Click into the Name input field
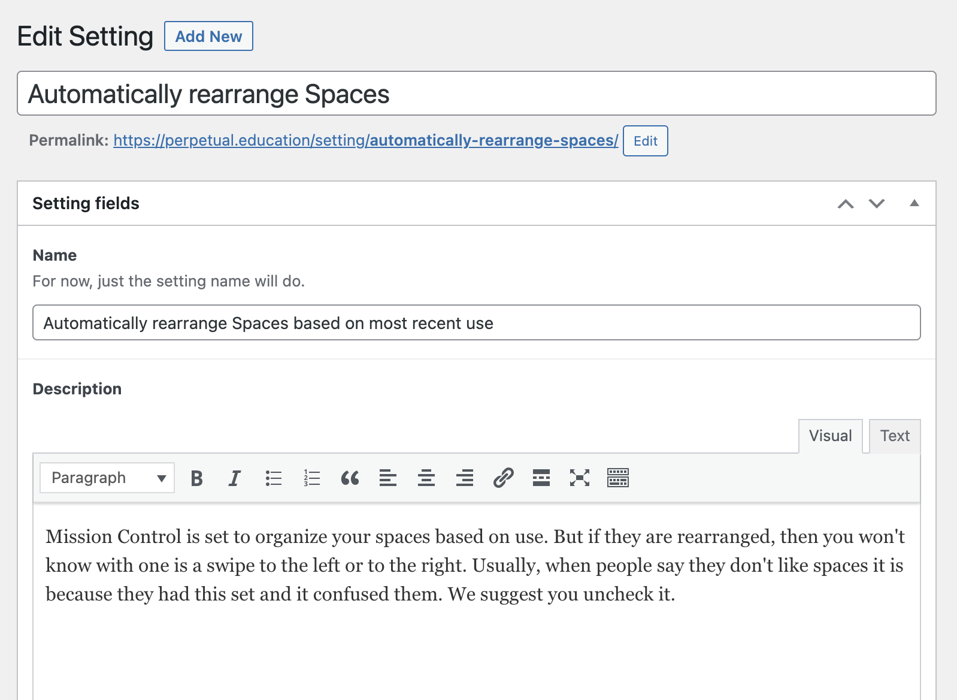The width and height of the screenshot is (957, 700). pyautogui.click(x=477, y=322)
